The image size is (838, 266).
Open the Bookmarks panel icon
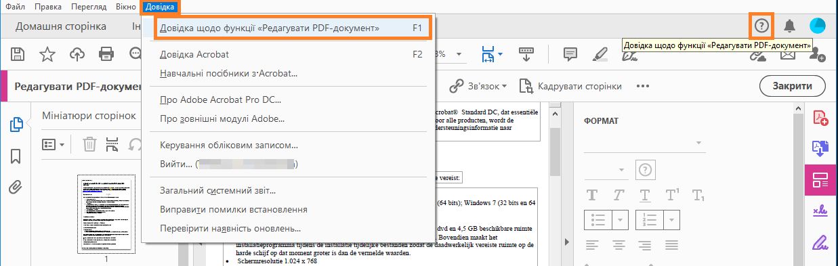click(x=16, y=156)
